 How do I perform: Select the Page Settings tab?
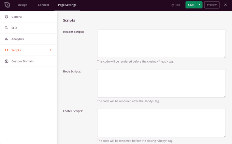[67, 5]
